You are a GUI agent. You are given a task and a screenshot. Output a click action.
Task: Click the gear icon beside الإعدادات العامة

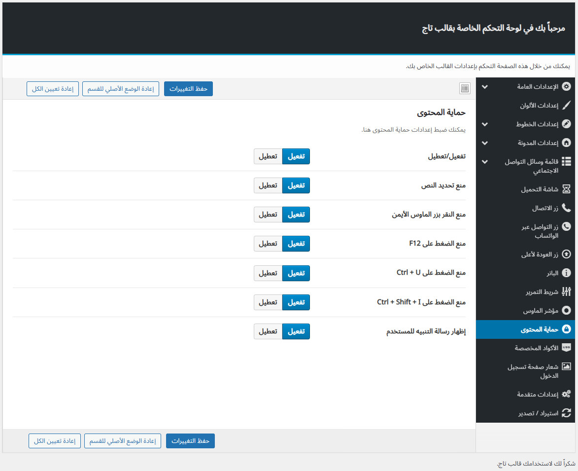coord(566,87)
